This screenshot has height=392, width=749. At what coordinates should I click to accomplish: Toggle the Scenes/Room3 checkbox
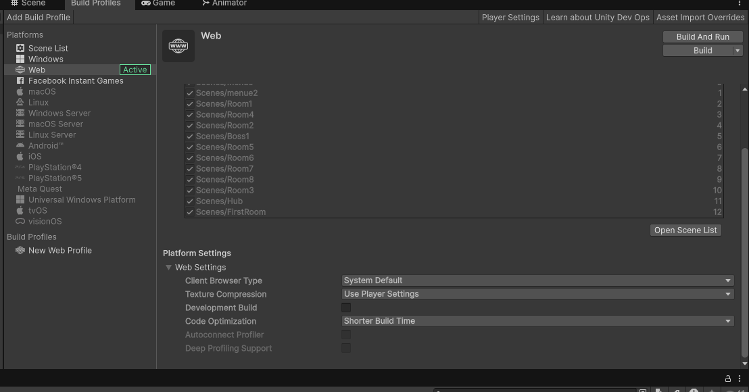point(190,191)
